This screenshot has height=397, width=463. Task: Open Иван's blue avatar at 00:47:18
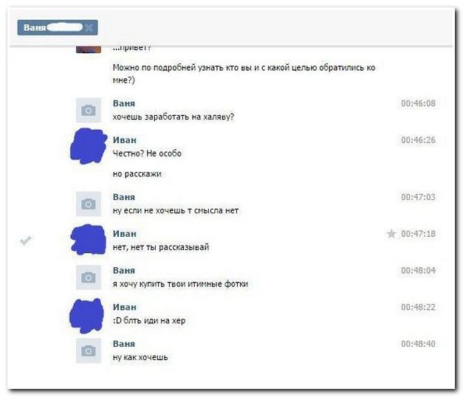coord(89,239)
